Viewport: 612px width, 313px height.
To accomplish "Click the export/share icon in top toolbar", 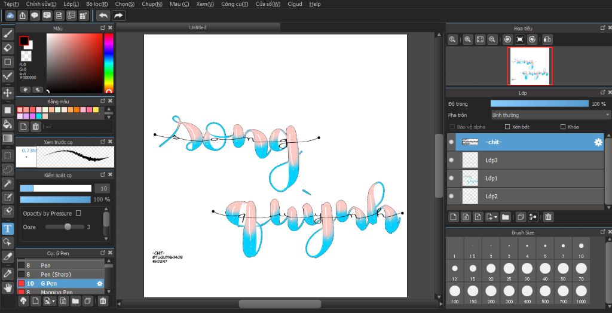I will pyautogui.click(x=23, y=16).
